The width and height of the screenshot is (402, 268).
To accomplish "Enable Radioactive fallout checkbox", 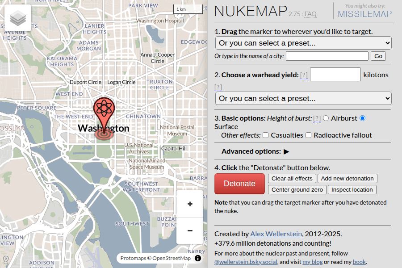I will [x=308, y=135].
